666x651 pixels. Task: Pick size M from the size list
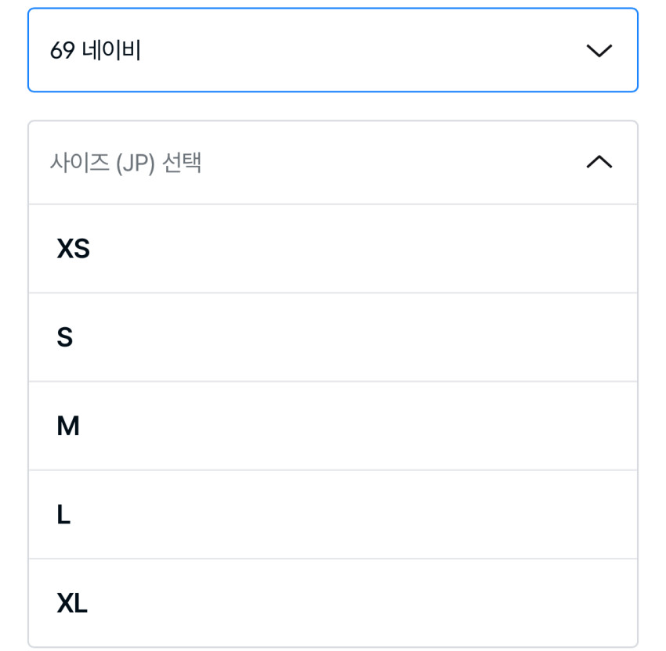[x=332, y=426]
